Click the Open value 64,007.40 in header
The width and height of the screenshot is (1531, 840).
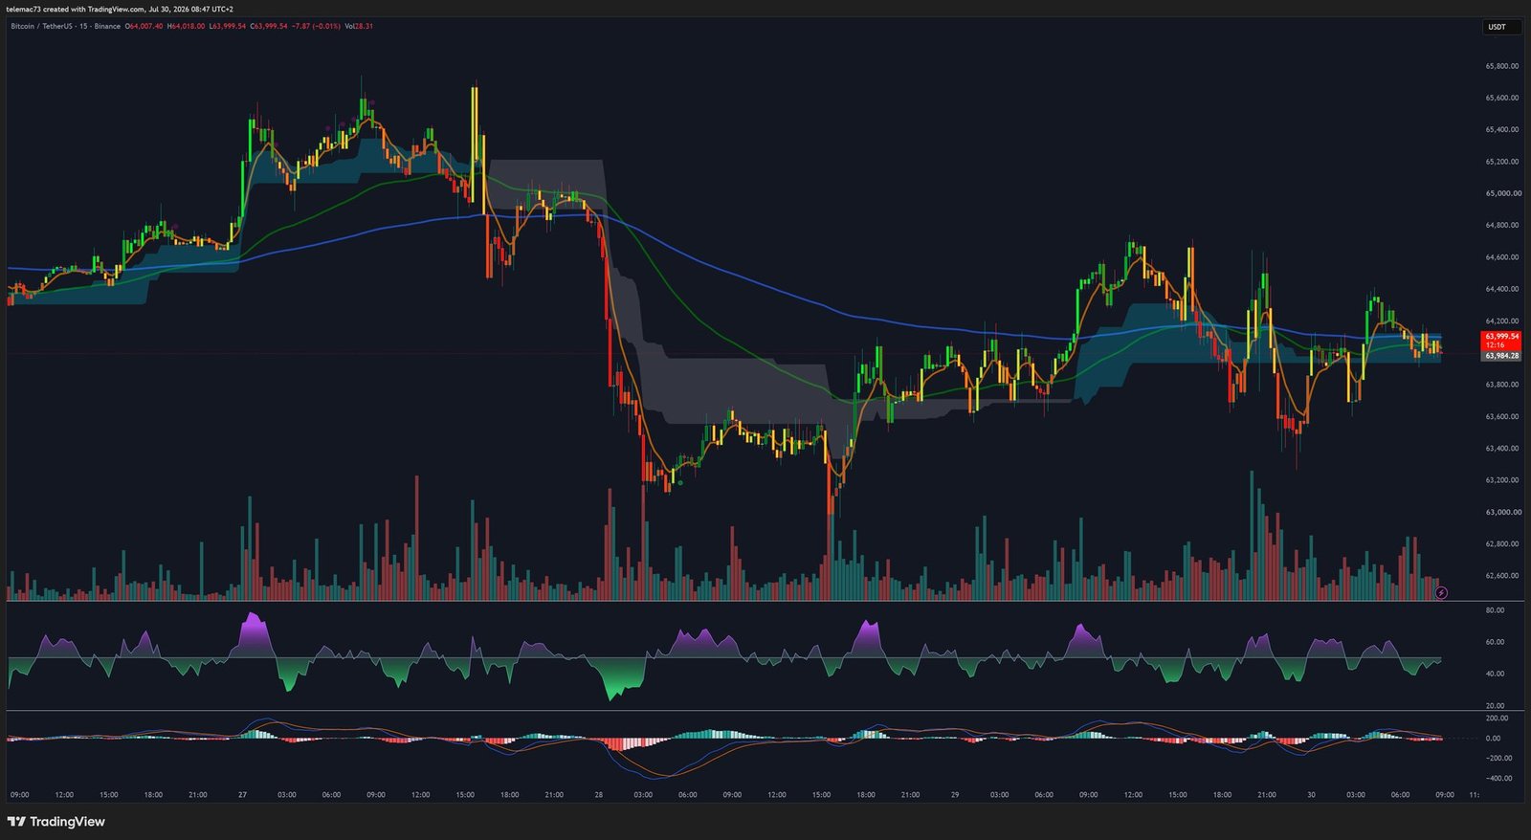click(x=144, y=26)
